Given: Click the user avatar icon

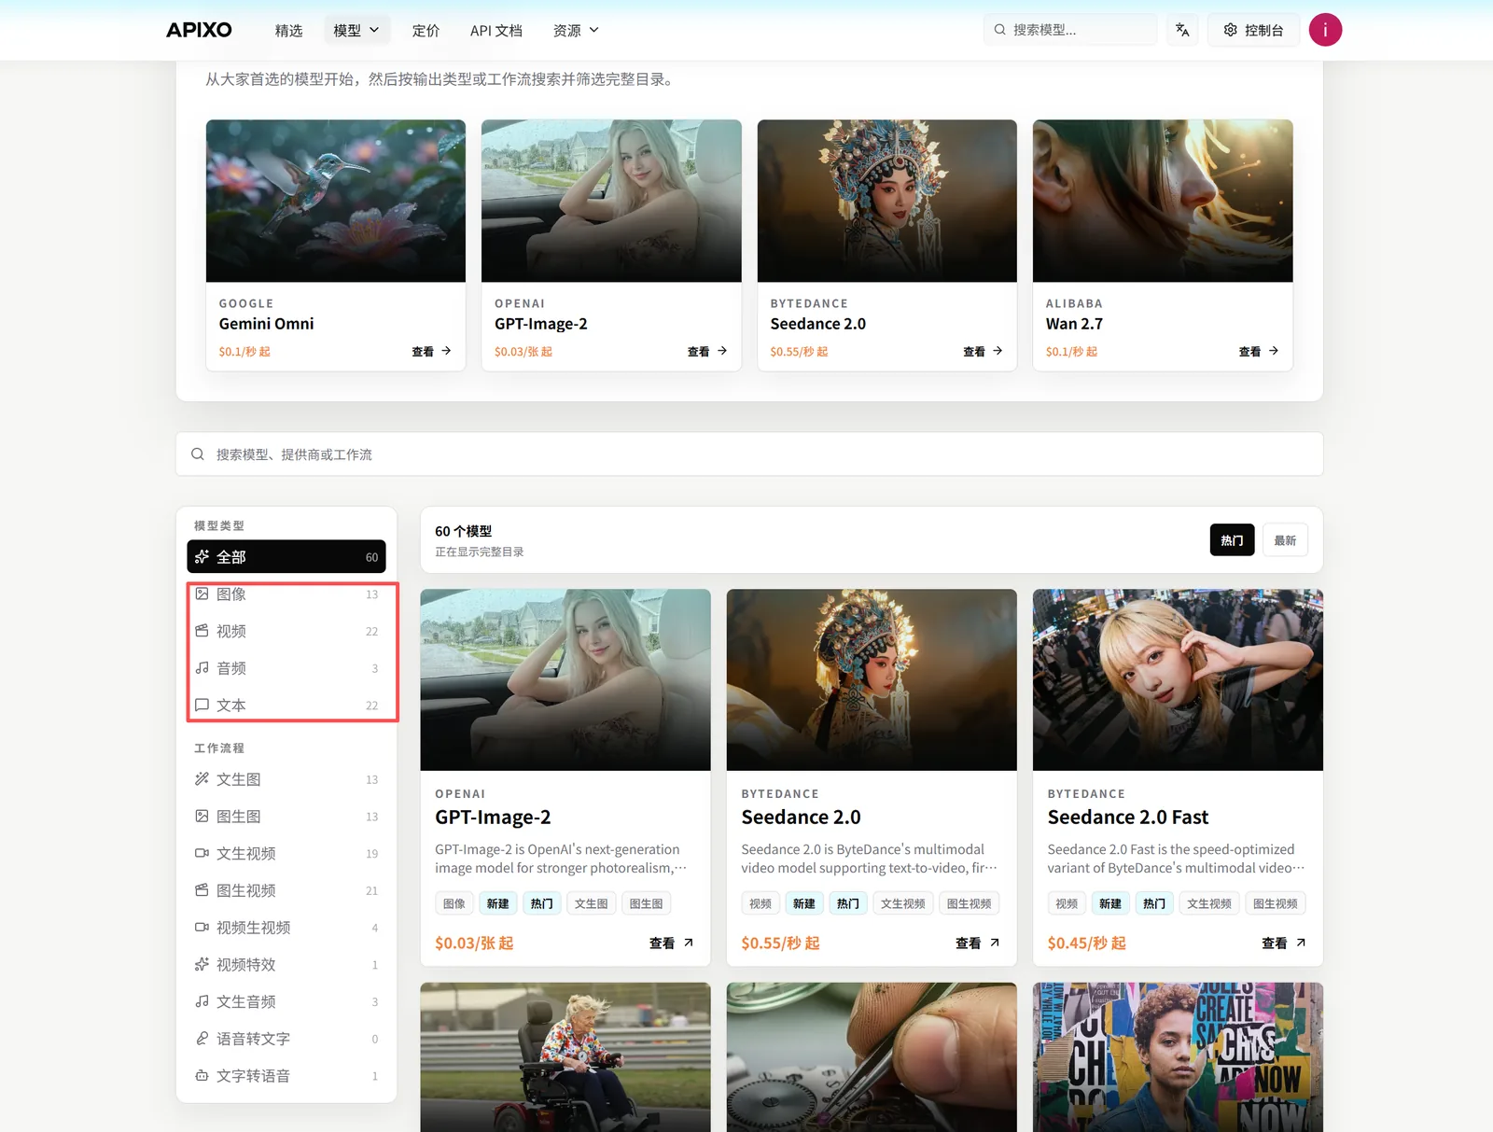Looking at the screenshot, I should (x=1325, y=30).
